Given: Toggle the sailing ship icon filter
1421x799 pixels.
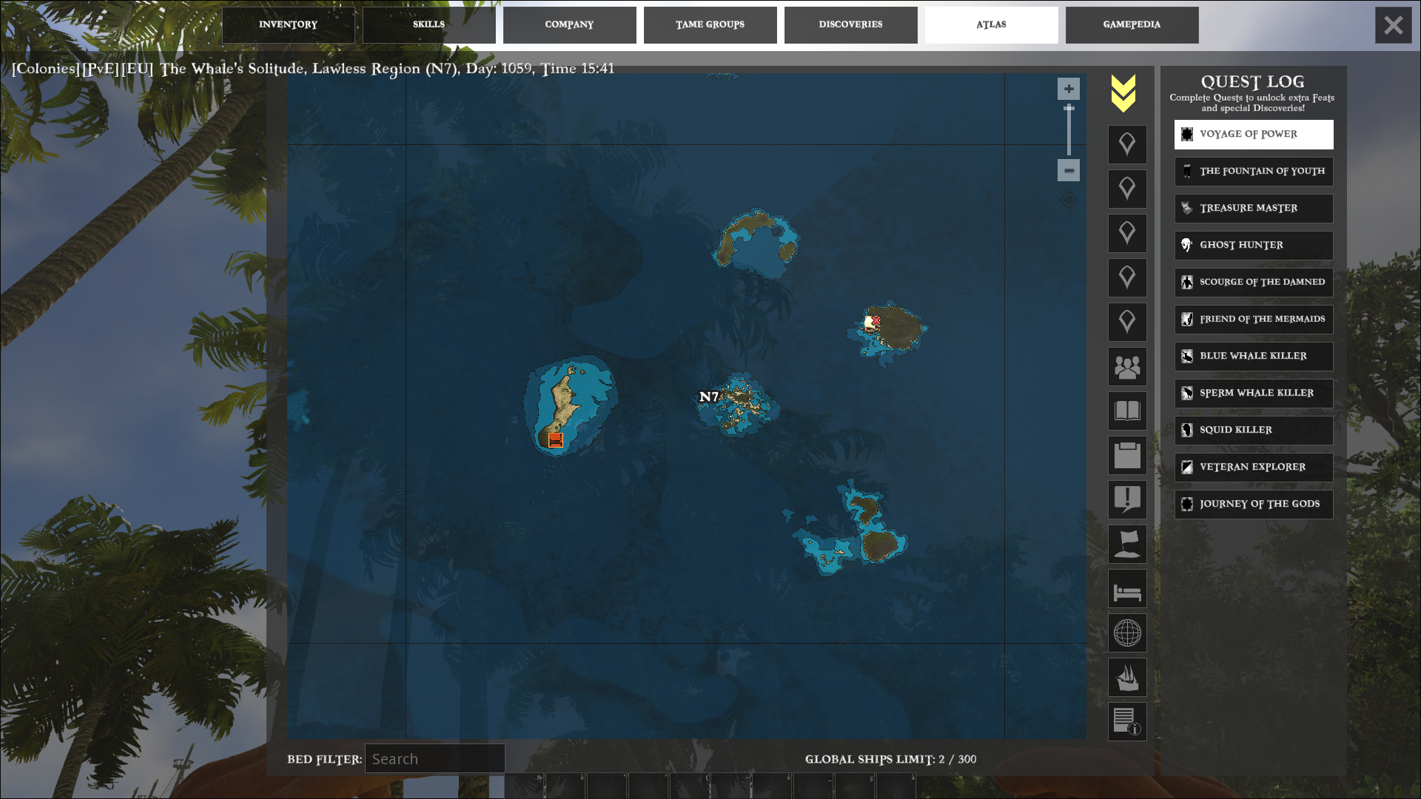Looking at the screenshot, I should click(x=1127, y=678).
